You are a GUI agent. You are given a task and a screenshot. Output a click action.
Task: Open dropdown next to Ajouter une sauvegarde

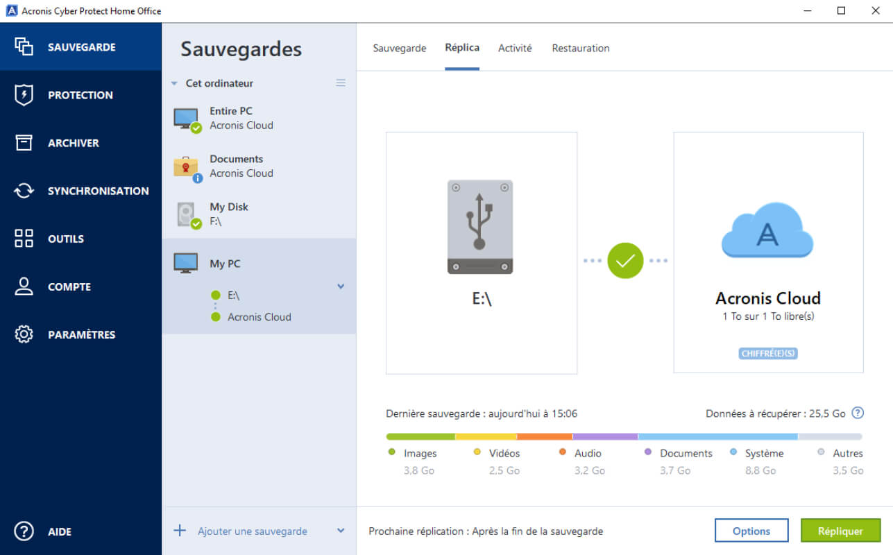(x=341, y=531)
